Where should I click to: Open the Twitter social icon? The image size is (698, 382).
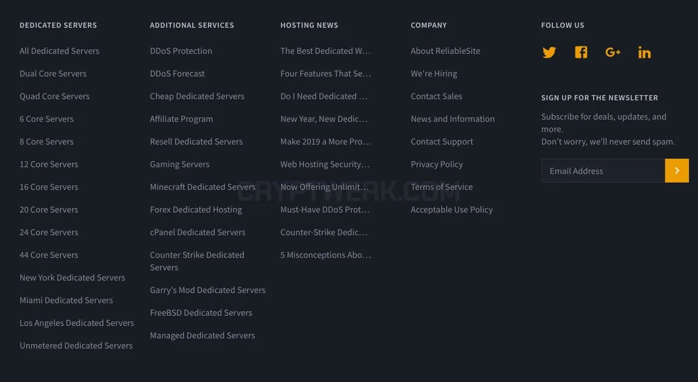(x=549, y=53)
